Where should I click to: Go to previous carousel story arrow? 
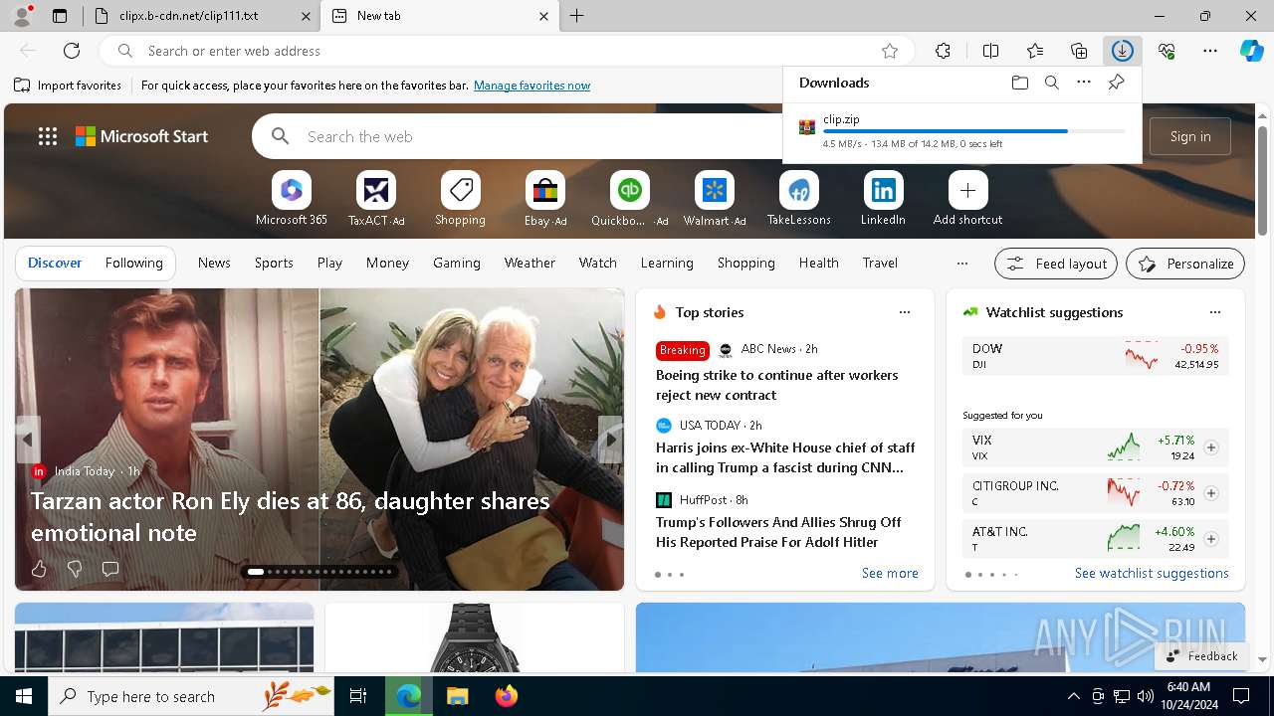pos(28,440)
